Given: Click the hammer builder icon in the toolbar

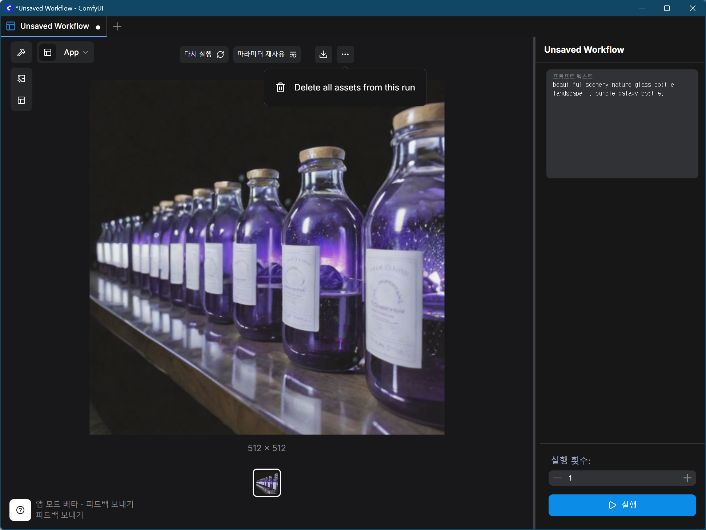Looking at the screenshot, I should click(21, 52).
